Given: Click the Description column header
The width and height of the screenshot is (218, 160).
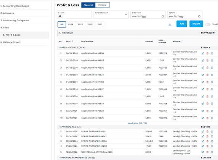Looking at the screenshot, I should [87, 42].
